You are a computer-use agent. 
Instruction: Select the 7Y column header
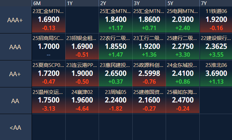coord(216,3)
